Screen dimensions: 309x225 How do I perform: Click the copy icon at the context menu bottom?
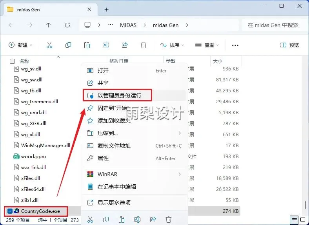pos(106,219)
